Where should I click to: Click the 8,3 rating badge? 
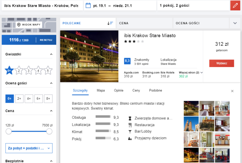(x=127, y=61)
